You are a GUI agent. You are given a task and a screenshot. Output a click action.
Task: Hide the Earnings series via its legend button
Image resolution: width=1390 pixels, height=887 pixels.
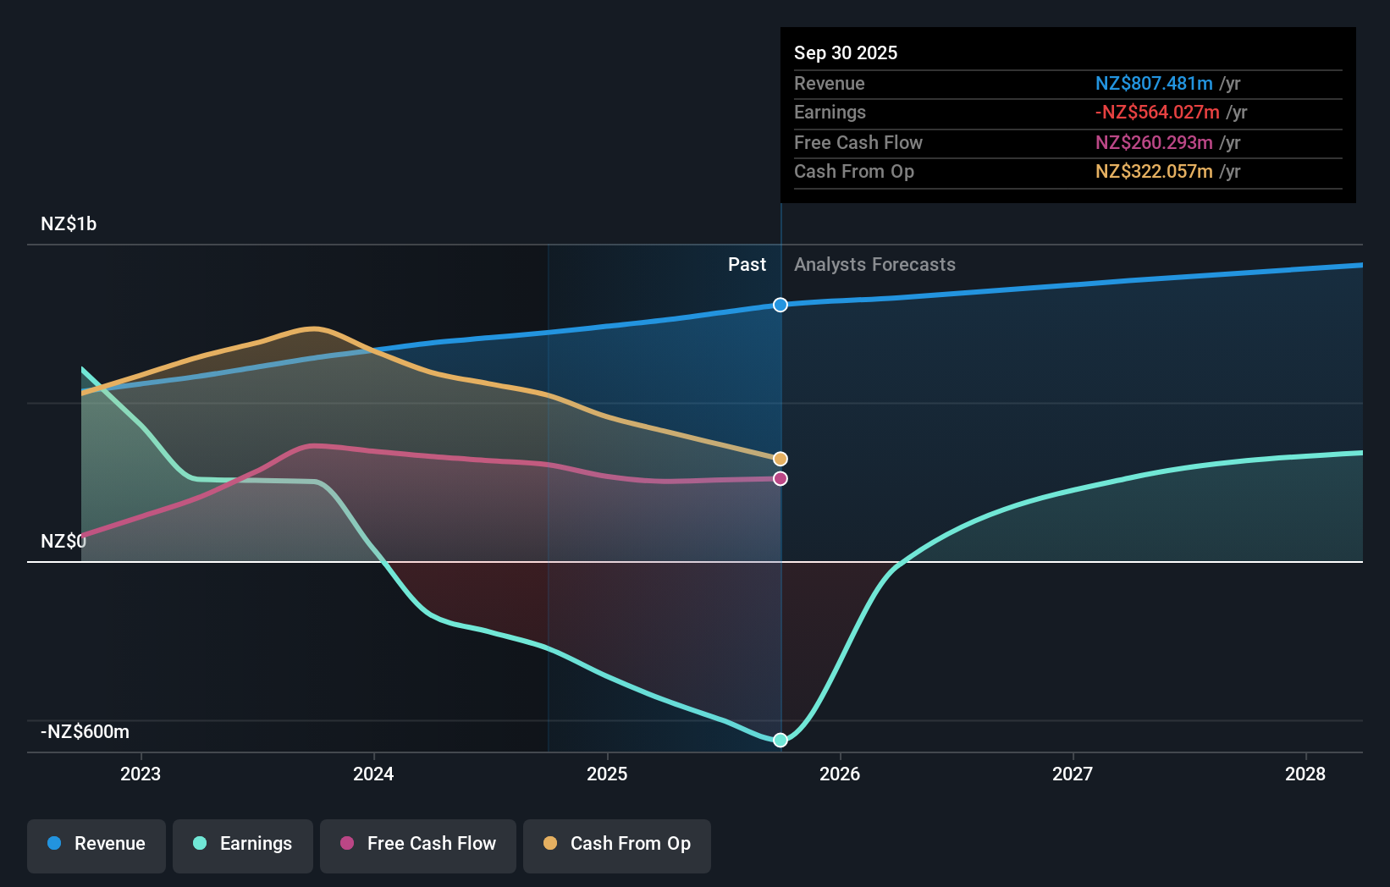243,844
